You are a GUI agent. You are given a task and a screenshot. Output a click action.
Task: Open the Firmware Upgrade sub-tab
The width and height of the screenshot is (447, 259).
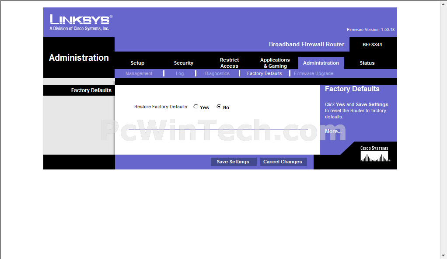click(x=314, y=73)
